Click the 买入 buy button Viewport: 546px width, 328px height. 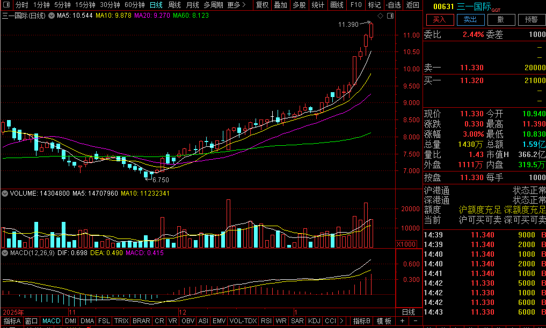pos(440,20)
